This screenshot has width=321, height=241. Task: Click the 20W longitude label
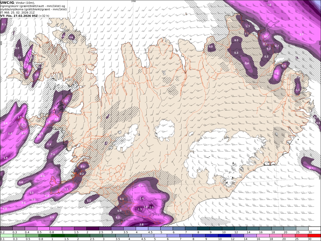pos(133,1)
